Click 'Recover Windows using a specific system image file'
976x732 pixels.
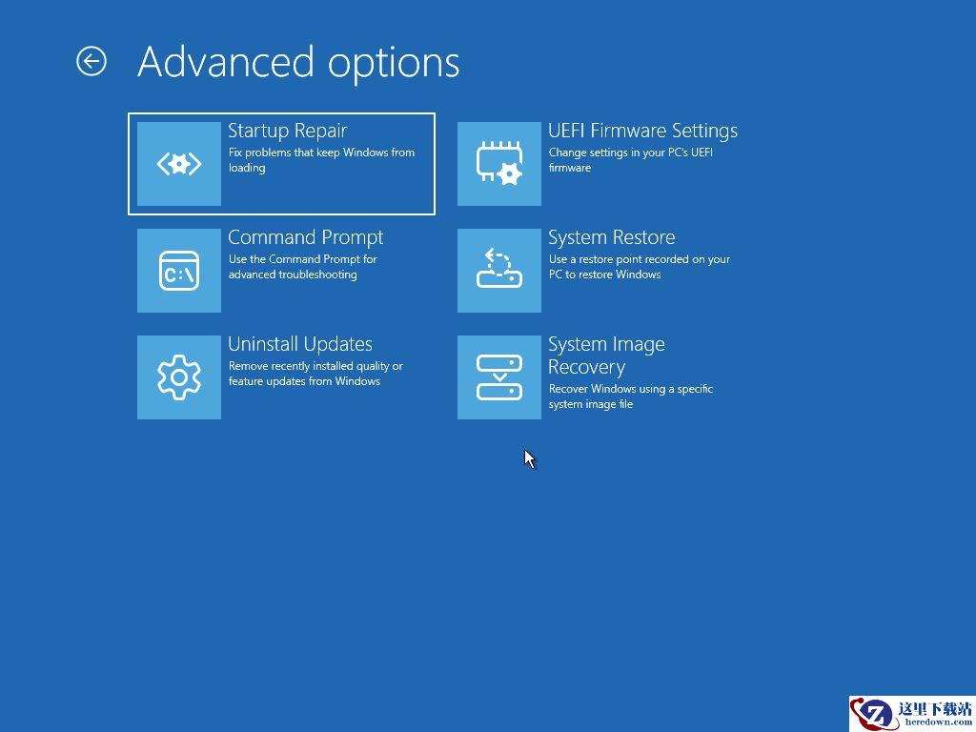pos(631,396)
